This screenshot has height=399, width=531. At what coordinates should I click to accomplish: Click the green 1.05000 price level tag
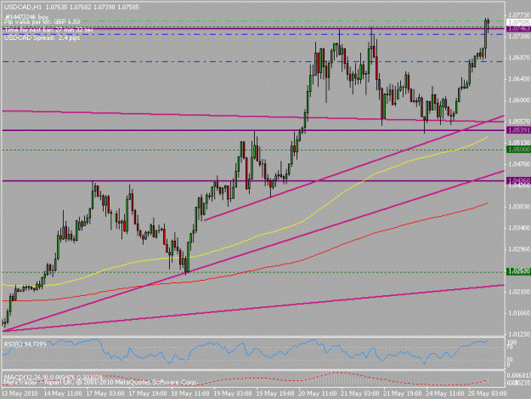518,150
